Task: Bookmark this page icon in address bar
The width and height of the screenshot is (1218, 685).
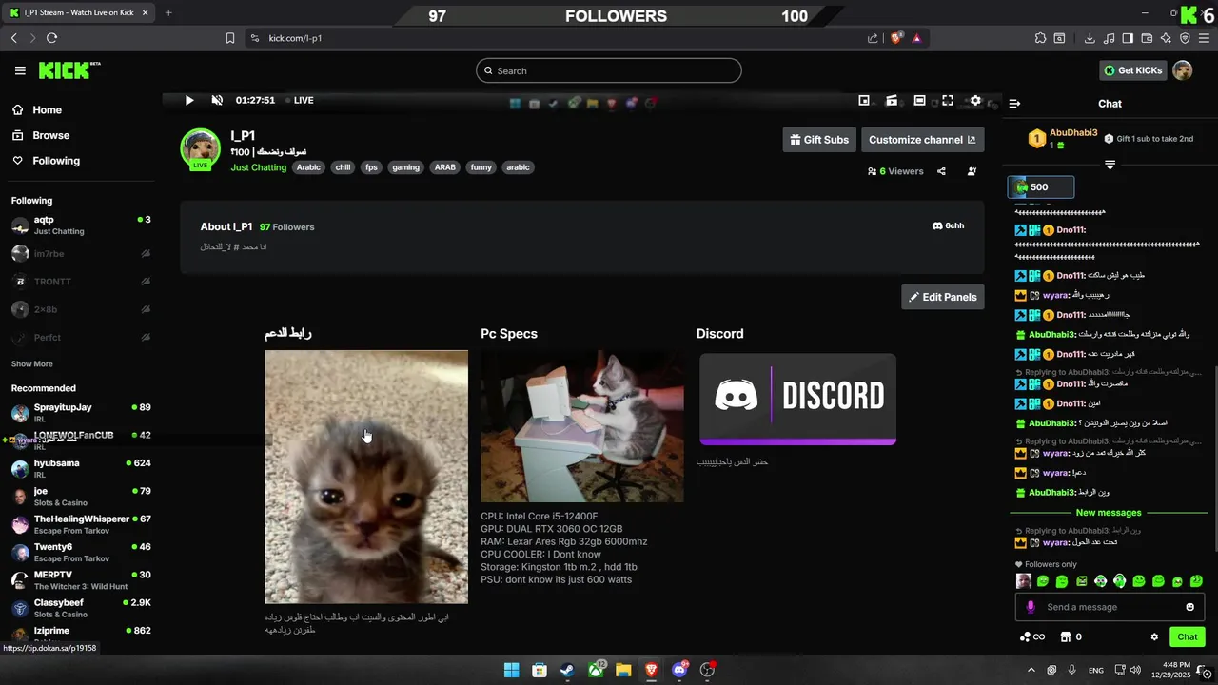Action: click(x=230, y=38)
